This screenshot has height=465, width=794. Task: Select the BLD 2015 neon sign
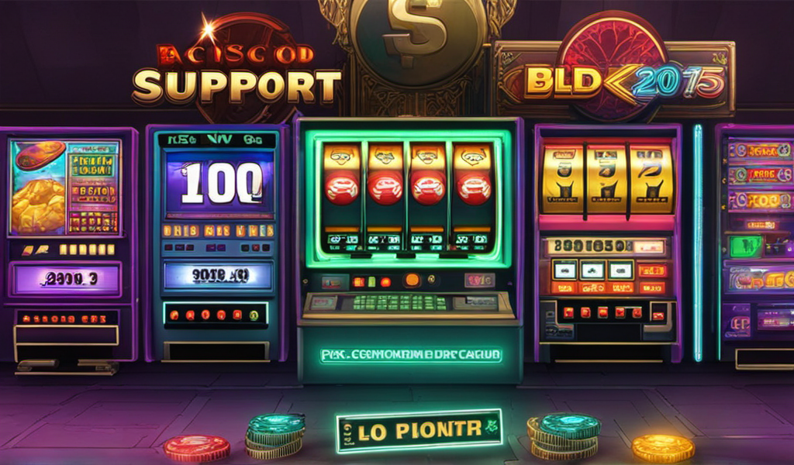tap(624, 82)
